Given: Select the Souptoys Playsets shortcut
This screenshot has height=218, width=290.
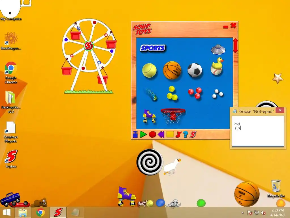Looking at the screenshot, I should click(x=11, y=132).
